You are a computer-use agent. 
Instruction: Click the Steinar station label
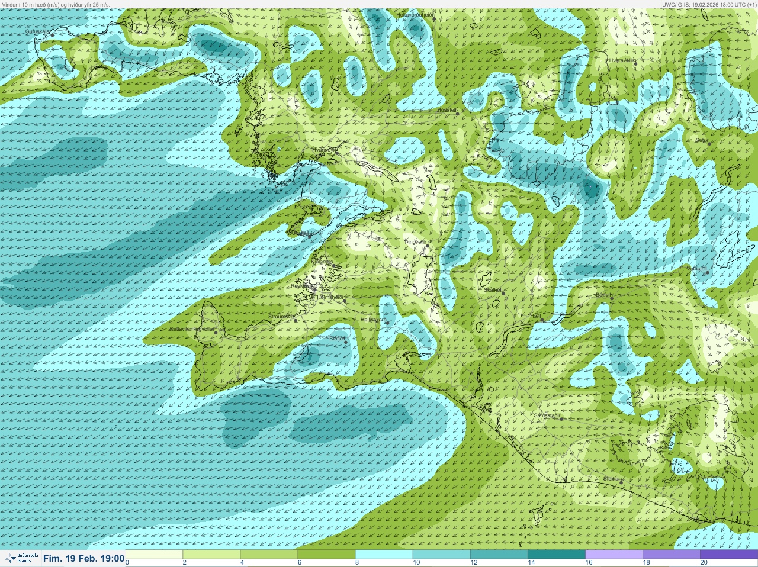click(612, 478)
